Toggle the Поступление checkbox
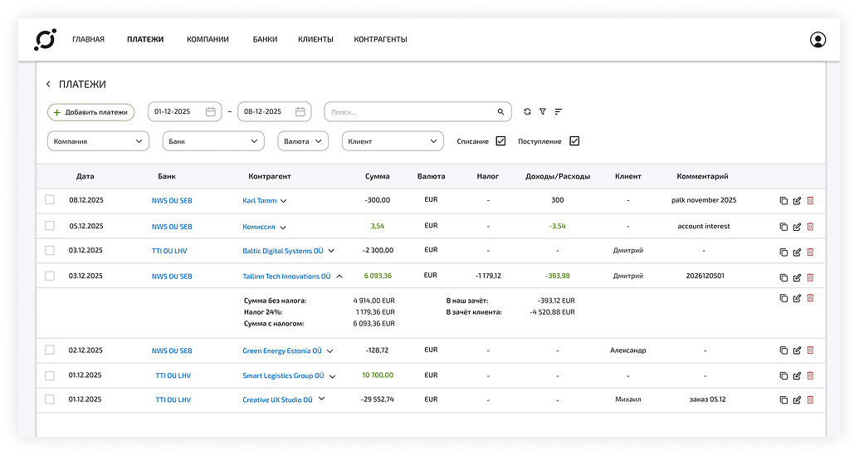The height and width of the screenshot is (456, 859). pos(574,141)
